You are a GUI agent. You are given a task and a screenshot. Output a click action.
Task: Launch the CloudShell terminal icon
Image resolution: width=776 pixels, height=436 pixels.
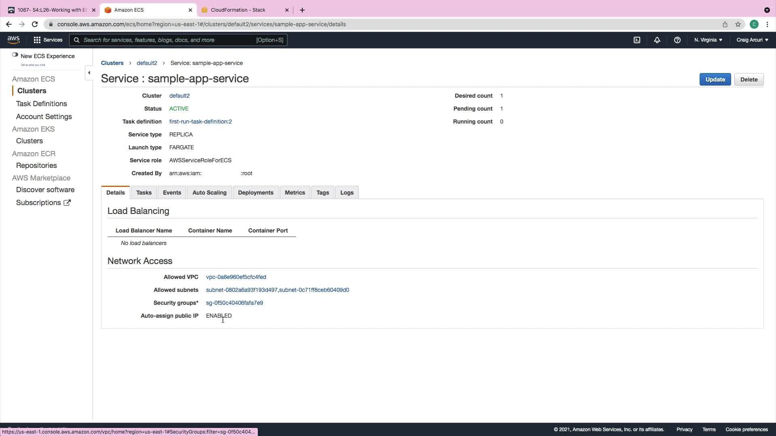tap(637, 40)
